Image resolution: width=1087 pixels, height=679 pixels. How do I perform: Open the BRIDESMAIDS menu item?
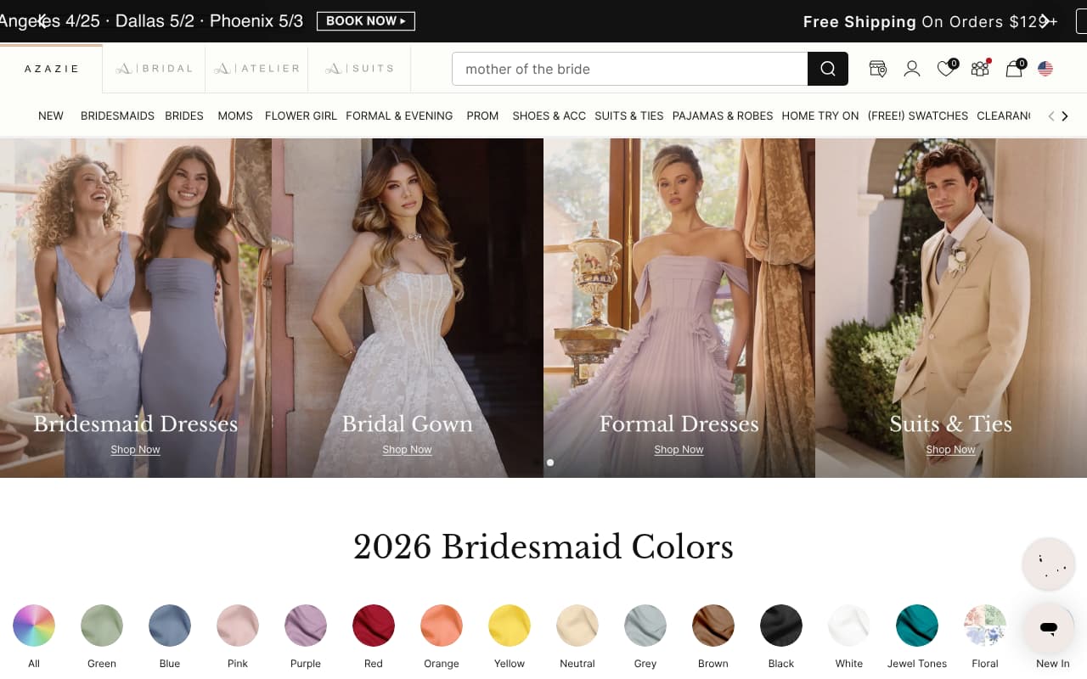[117, 115]
